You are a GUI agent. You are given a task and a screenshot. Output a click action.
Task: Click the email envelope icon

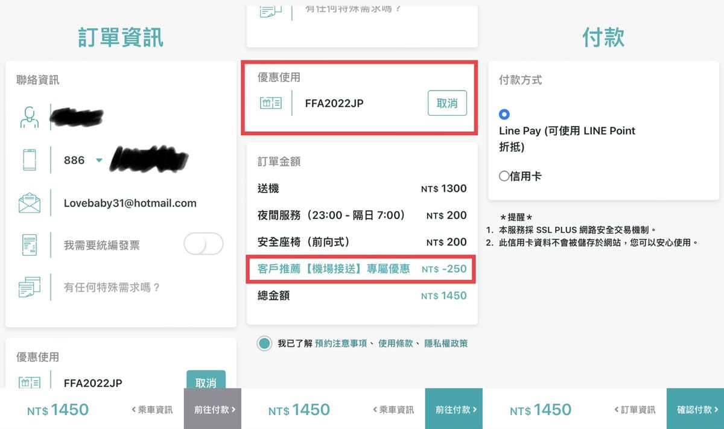[x=29, y=203]
